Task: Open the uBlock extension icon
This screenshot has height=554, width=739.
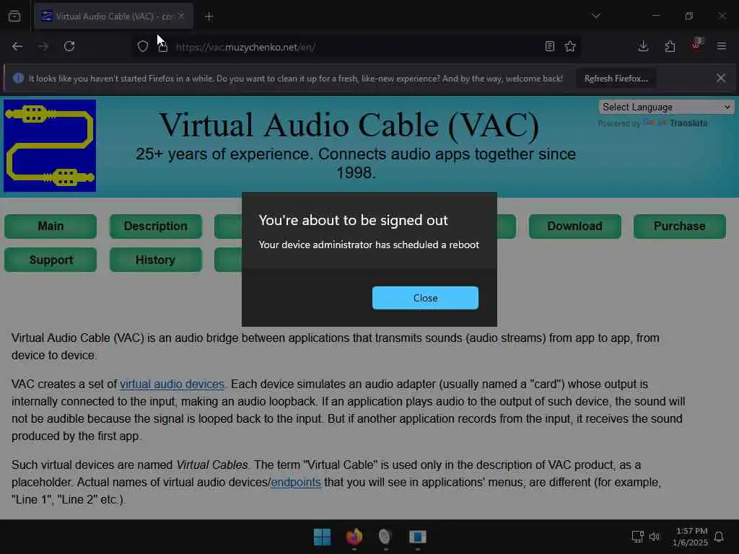Action: [696, 45]
